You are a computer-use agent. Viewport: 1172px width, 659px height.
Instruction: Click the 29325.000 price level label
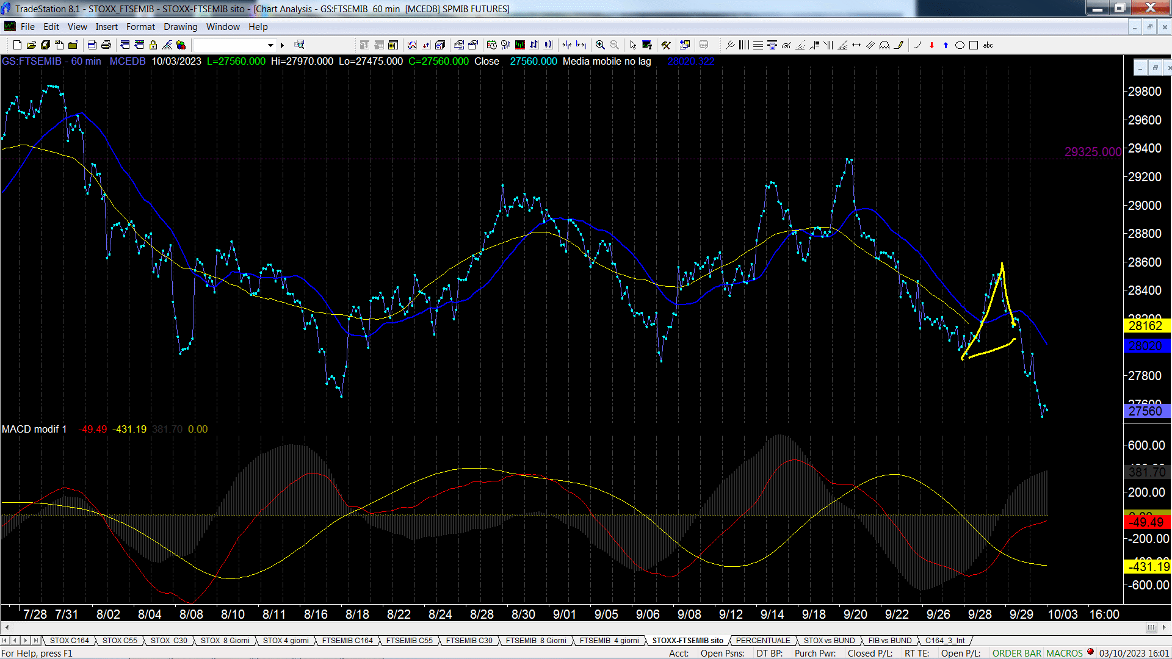coord(1093,152)
